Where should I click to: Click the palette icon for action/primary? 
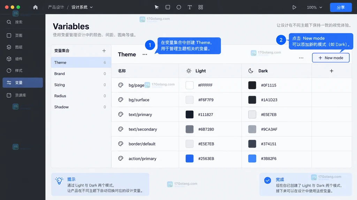[121, 158]
